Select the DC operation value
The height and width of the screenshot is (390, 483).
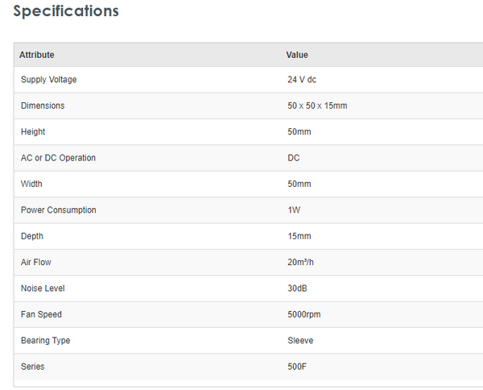(x=293, y=158)
